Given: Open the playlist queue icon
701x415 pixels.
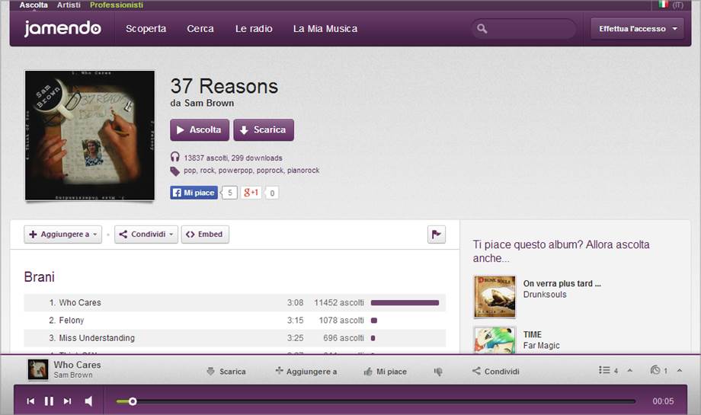Looking at the screenshot, I should coord(604,370).
